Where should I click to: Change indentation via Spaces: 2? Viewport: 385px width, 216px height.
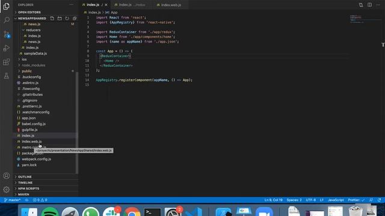(x=294, y=200)
